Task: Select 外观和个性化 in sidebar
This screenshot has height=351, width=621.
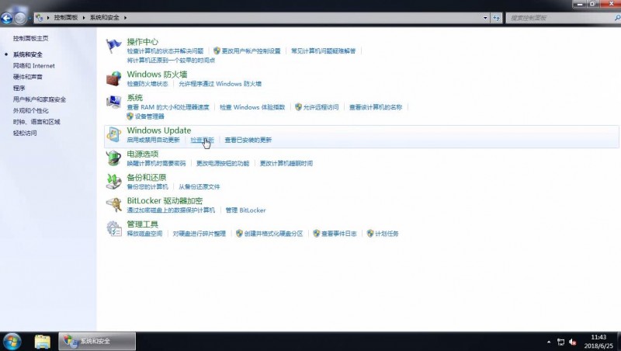Action: [x=30, y=110]
